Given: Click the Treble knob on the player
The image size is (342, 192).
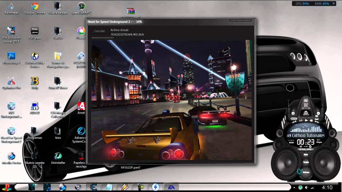Looking at the screenshot, I should click(x=306, y=162).
